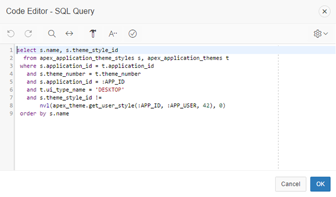Open Query Builder hammer icon
This screenshot has height=197, width=336.
(93, 34)
